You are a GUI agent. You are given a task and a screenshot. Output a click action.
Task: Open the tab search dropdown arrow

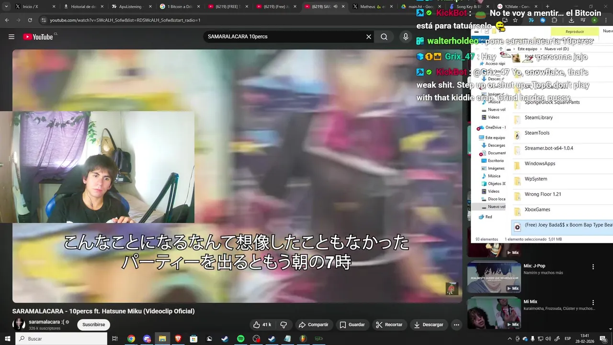5,7
